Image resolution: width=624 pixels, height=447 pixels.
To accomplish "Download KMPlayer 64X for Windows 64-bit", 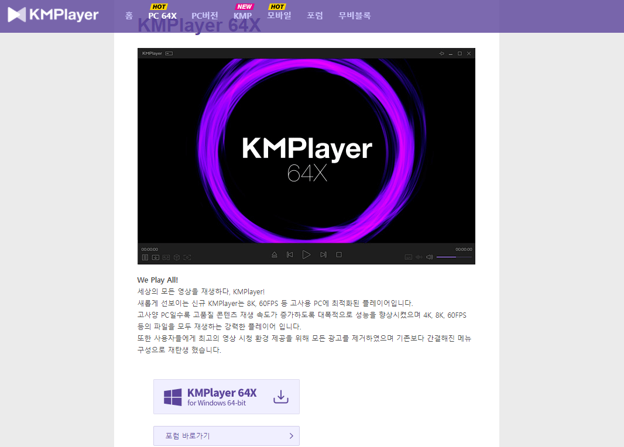I will point(227,397).
